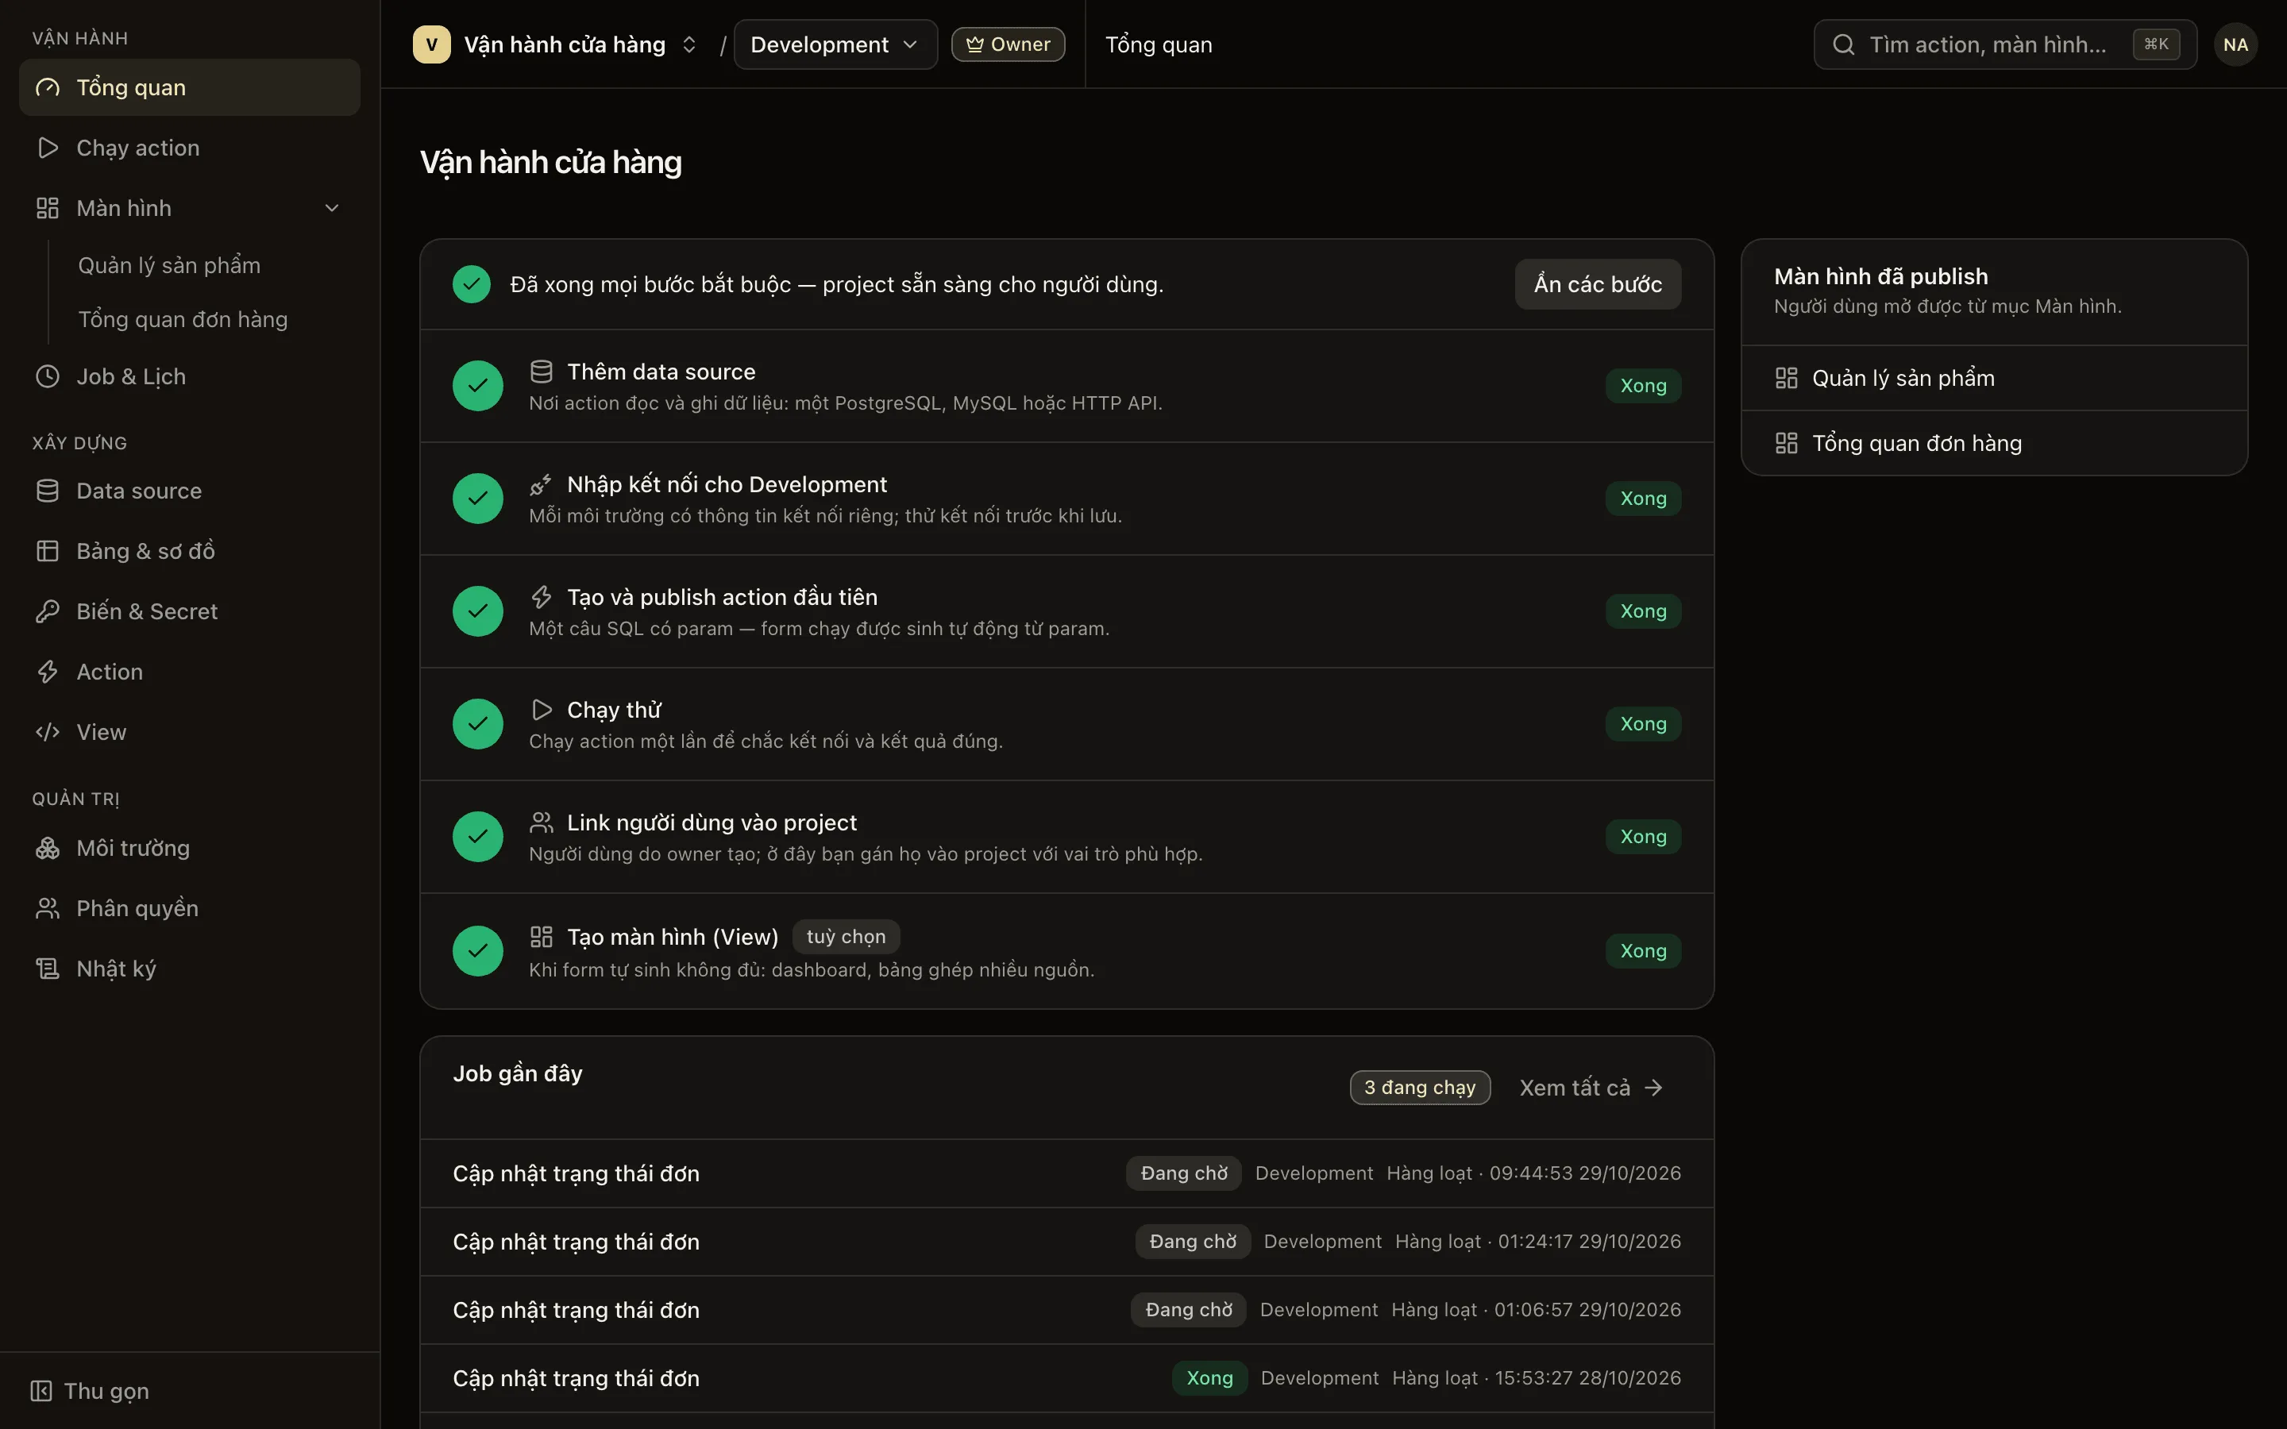The image size is (2287, 1429).
Task: Open the job row timestamped 09:44:53 29/10/2026
Action: tap(1066, 1174)
